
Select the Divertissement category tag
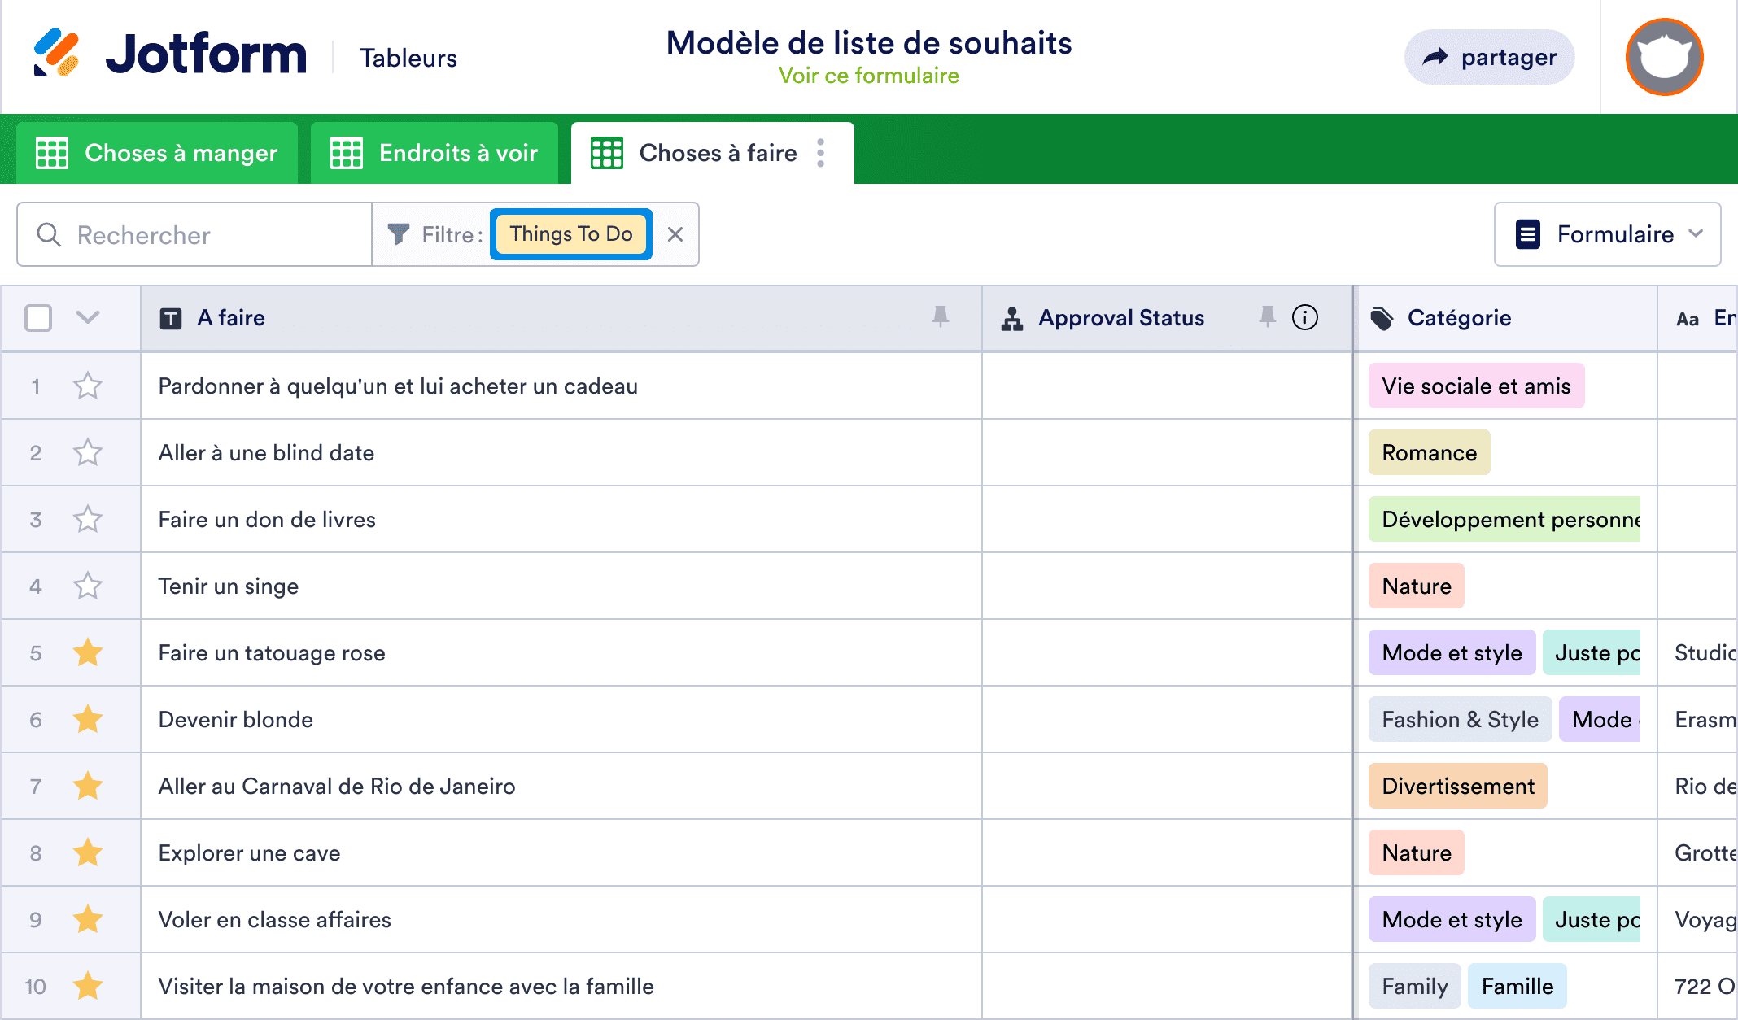pyautogui.click(x=1457, y=786)
